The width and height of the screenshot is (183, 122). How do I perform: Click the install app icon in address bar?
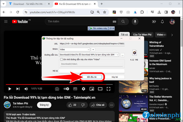point(92,12)
